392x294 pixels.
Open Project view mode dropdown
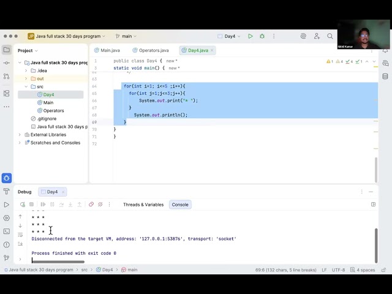point(28,50)
